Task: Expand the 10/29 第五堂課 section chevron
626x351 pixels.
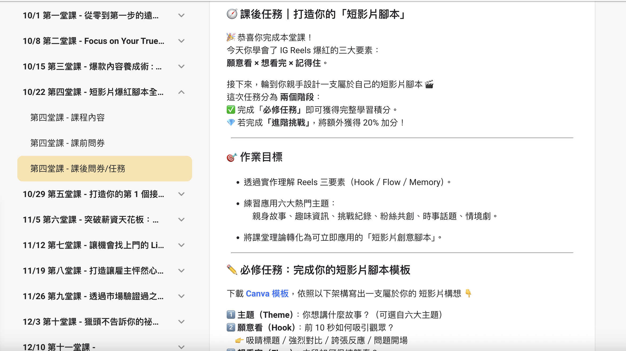Action: click(x=181, y=194)
